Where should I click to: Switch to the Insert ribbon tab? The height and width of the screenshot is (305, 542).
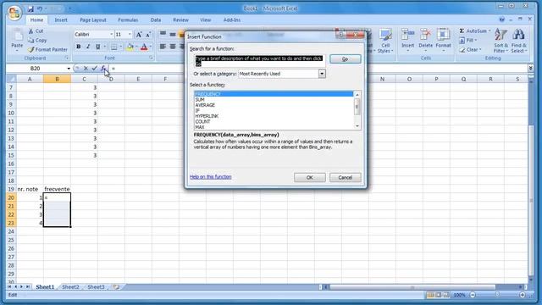61,20
